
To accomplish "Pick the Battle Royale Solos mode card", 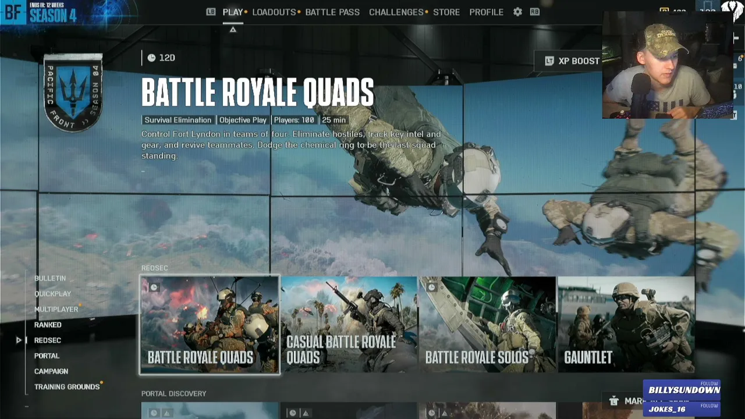I will click(488, 325).
